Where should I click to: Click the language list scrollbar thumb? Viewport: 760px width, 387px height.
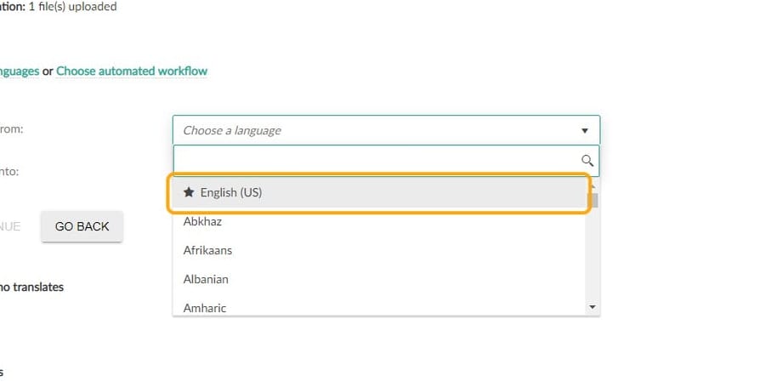coord(593,200)
